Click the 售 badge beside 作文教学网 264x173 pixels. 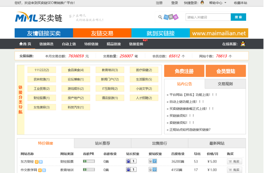[x=44, y=170]
